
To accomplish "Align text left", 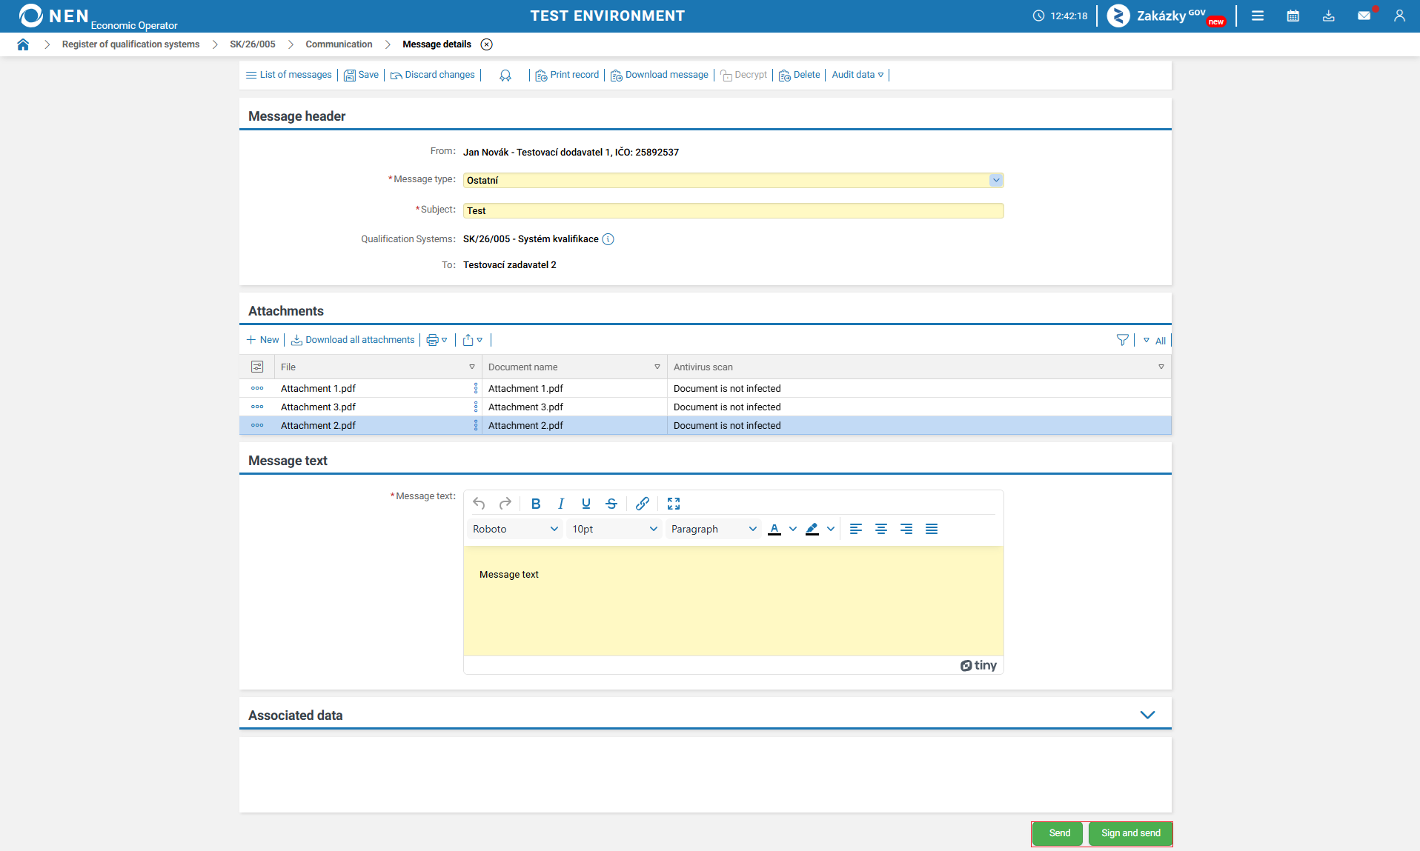I will [856, 529].
